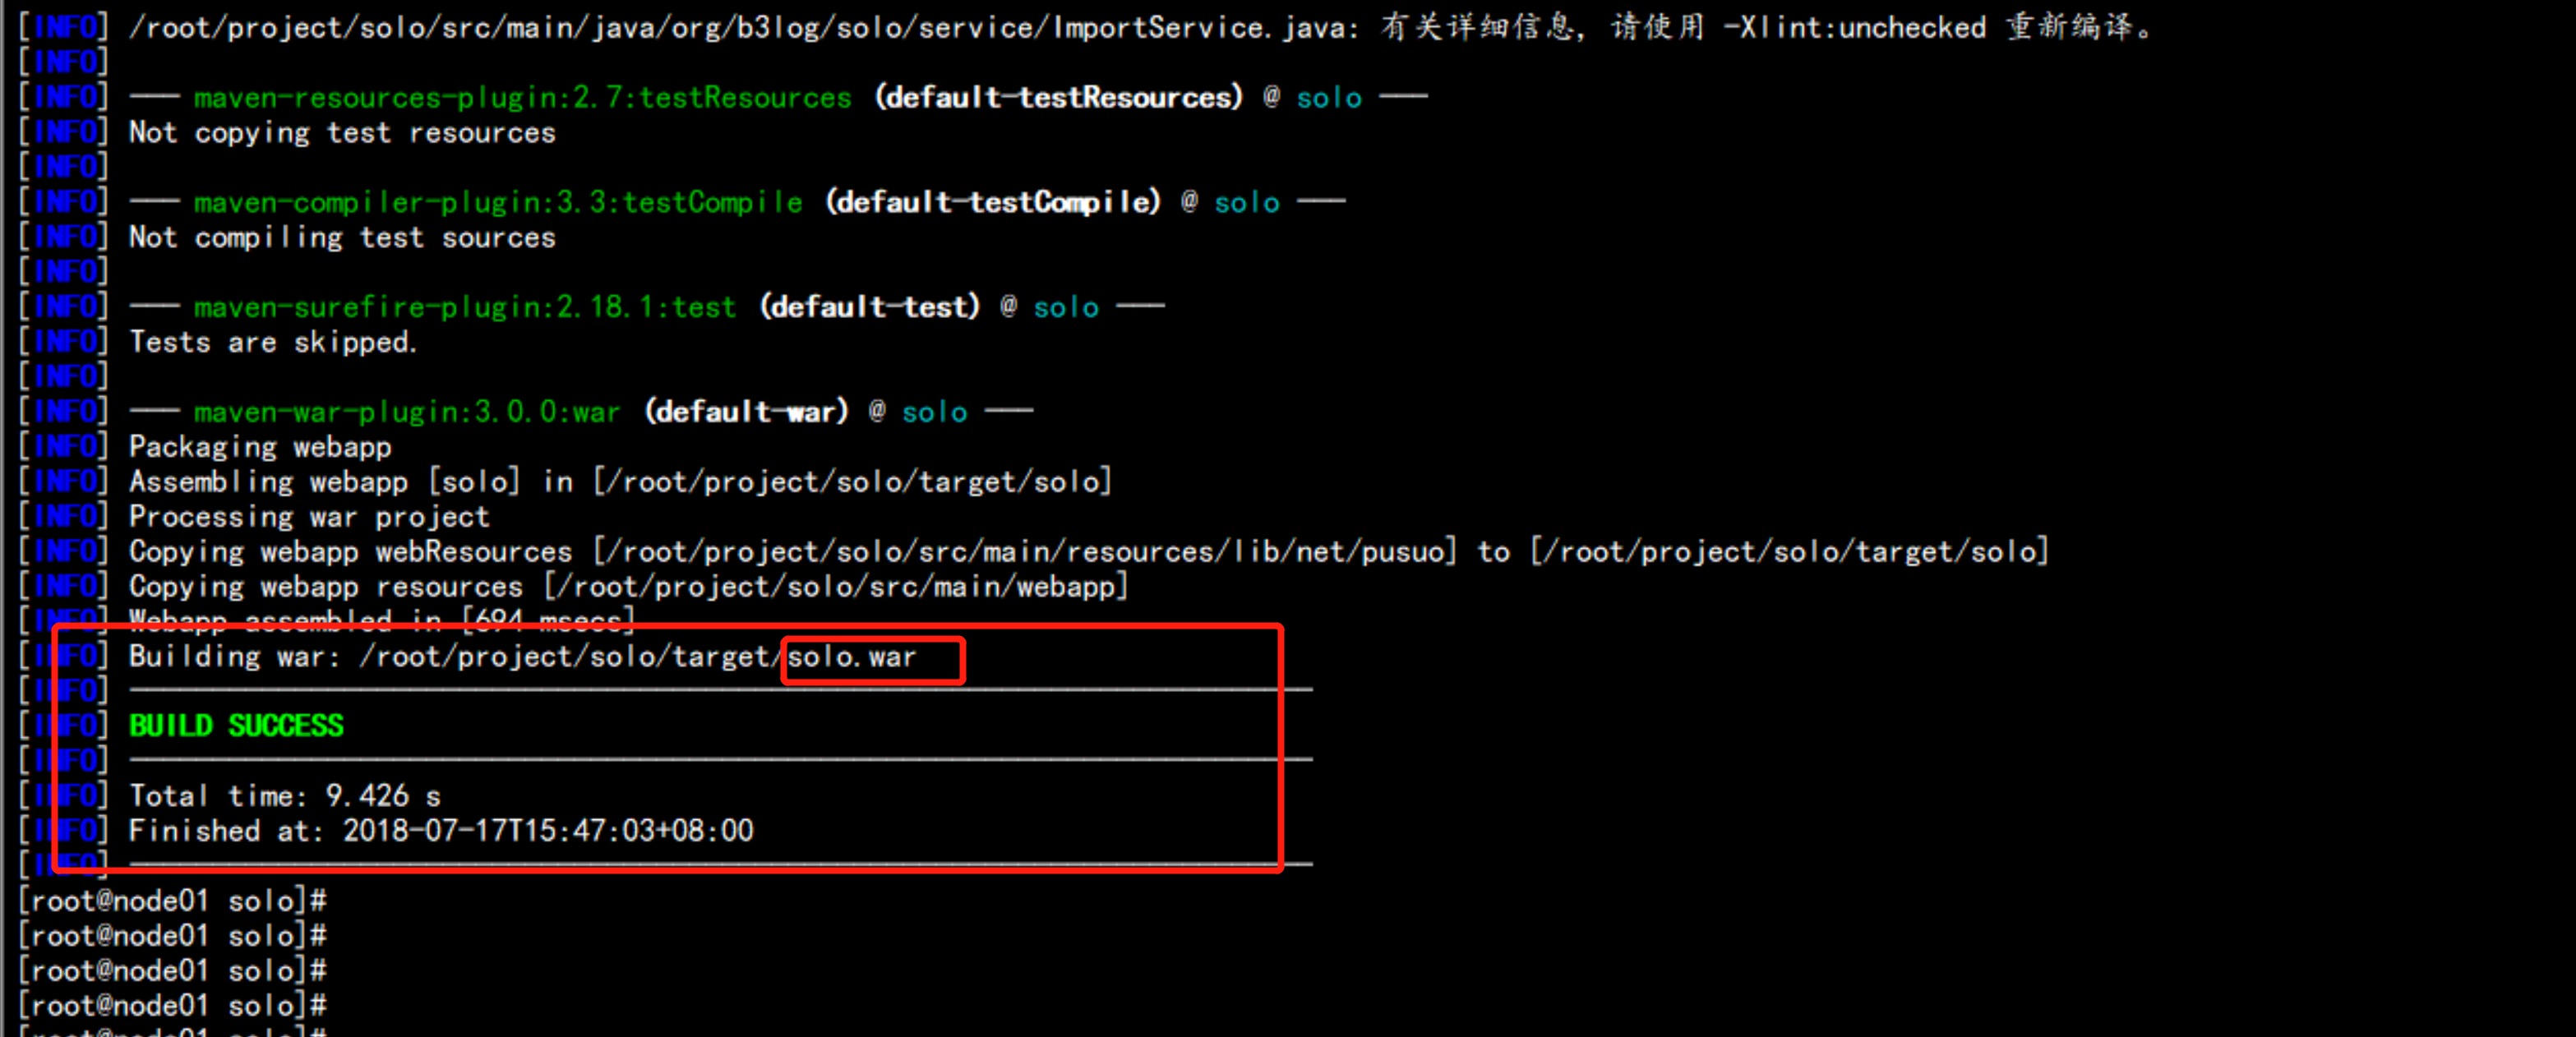Click the green BUILD SUCCESS text
This screenshot has height=1037, width=2576.
pyautogui.click(x=236, y=725)
